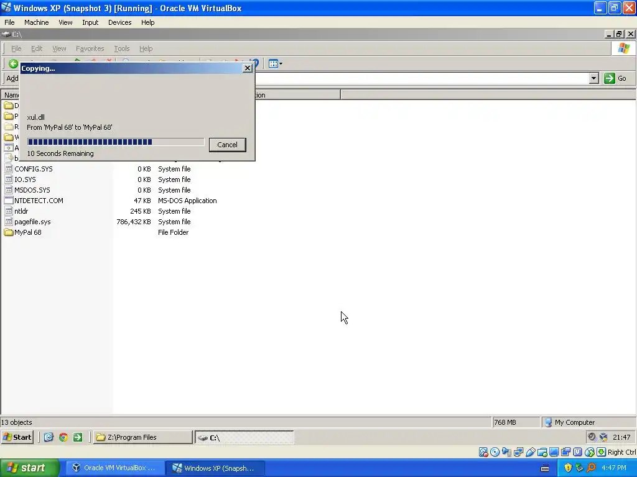Open Explorer Favorites menu

click(90, 48)
